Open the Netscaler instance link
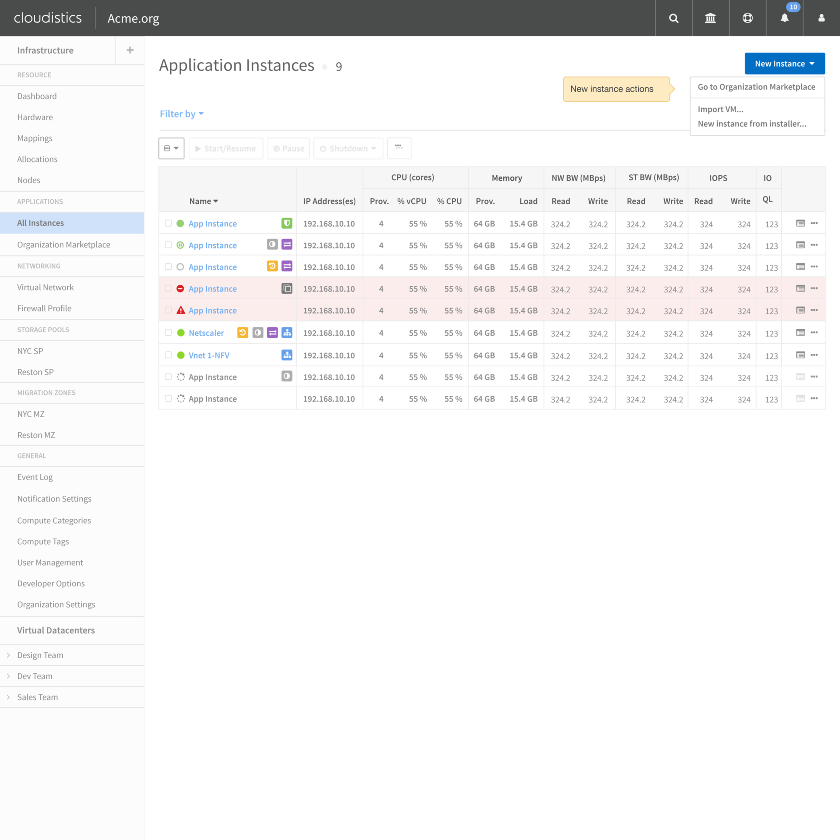The width and height of the screenshot is (840, 840). 206,333
